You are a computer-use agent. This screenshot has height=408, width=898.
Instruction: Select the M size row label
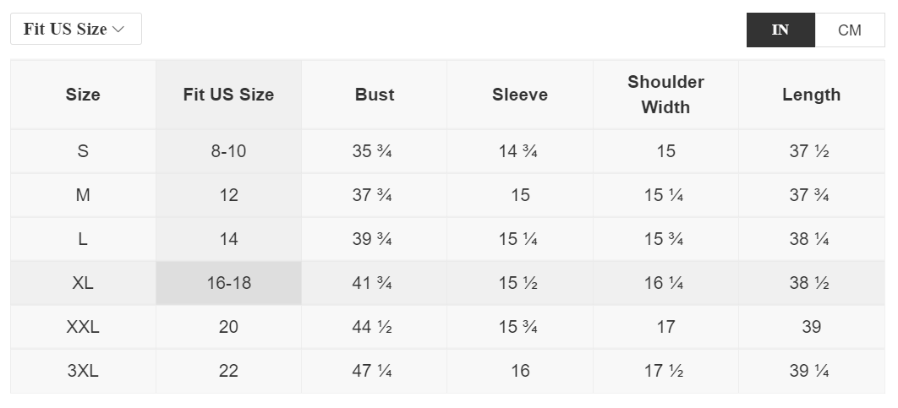pos(83,195)
